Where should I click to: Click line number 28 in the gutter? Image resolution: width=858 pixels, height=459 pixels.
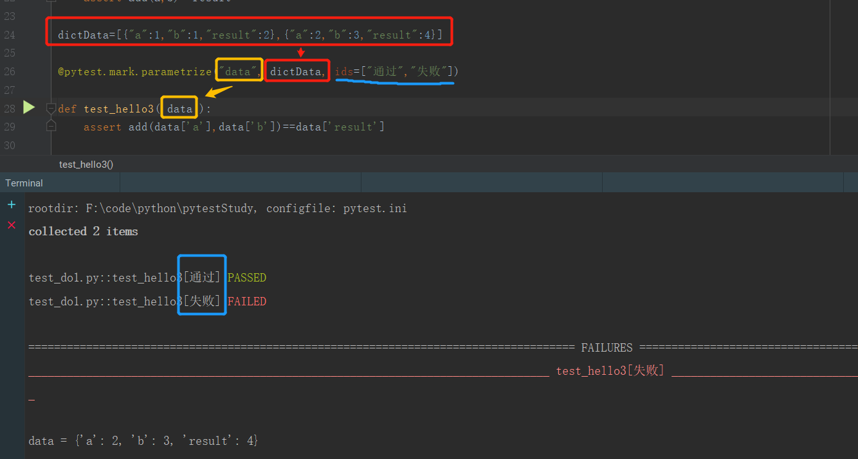pyautogui.click(x=10, y=109)
